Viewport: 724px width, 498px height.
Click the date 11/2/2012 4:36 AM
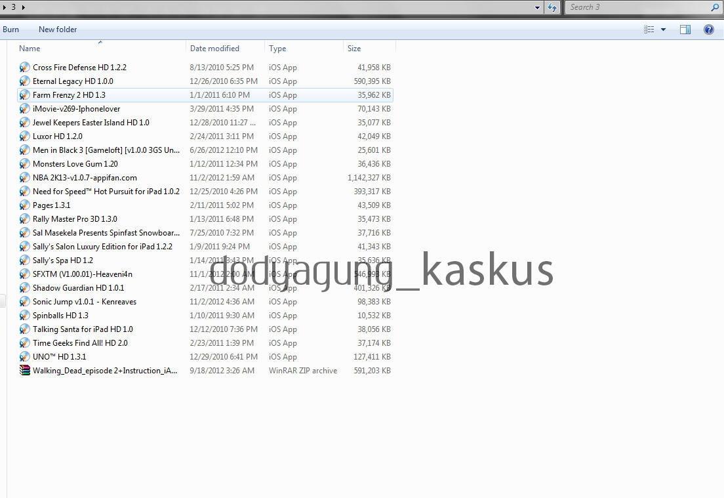pos(222,302)
